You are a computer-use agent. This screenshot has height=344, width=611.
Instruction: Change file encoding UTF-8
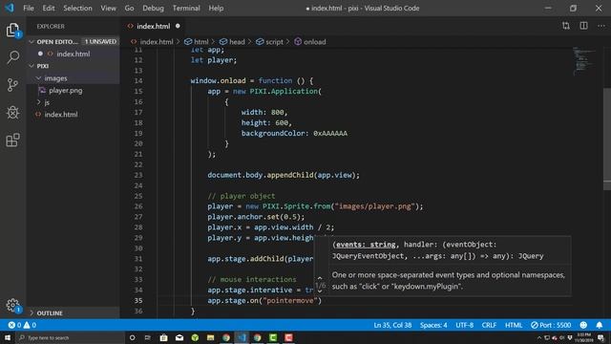coord(465,325)
